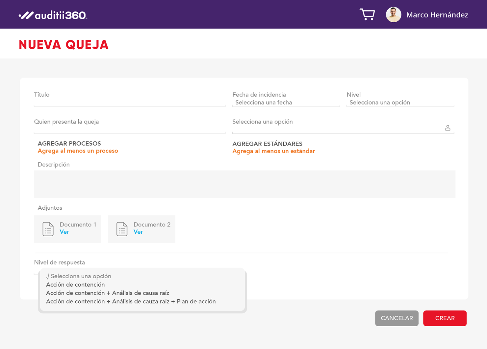
Task: Click the Documento 2 file icon
Action: pos(122,229)
